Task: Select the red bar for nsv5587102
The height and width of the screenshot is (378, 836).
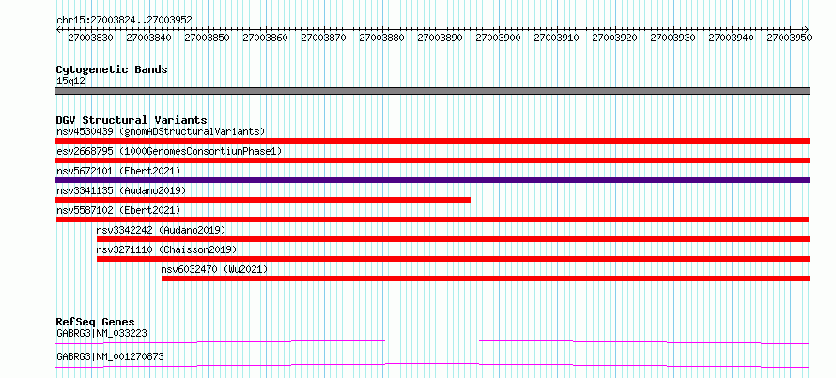Action: [x=432, y=219]
